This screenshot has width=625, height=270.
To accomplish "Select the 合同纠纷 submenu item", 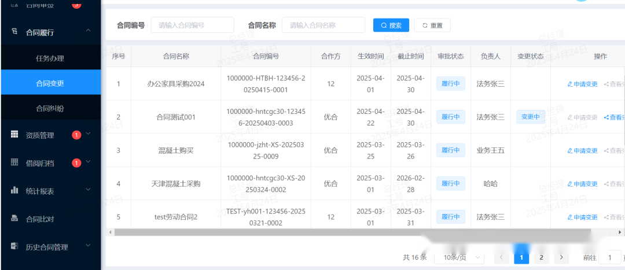I will tap(50, 108).
